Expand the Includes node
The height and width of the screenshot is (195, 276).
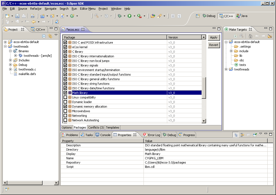11,60
